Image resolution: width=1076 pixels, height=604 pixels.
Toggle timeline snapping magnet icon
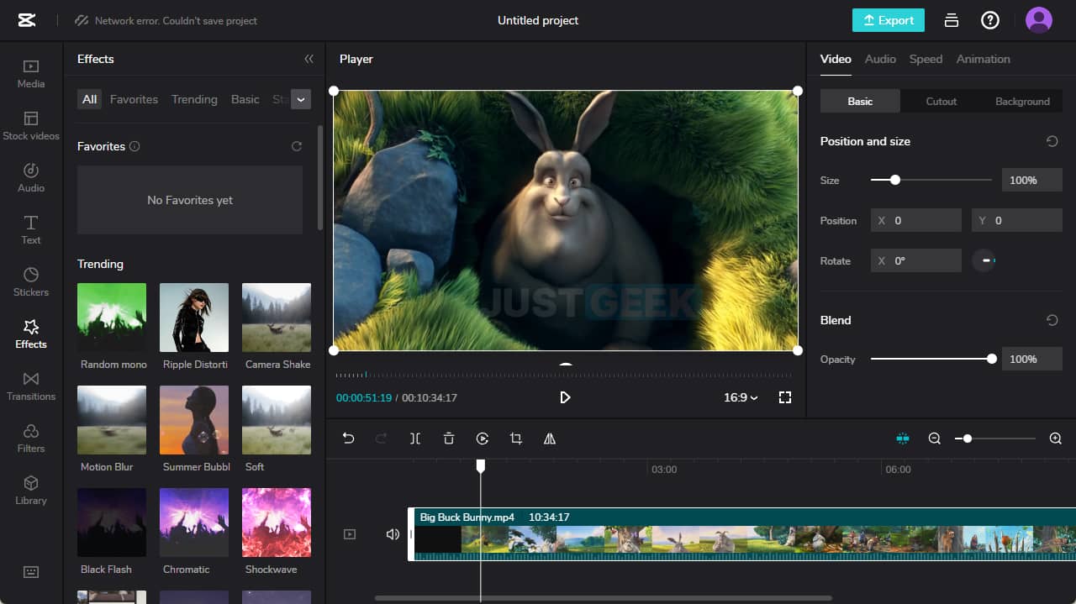coord(903,439)
